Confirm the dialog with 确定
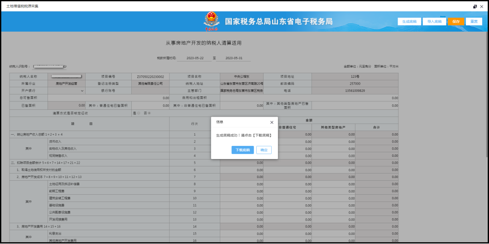 264,150
